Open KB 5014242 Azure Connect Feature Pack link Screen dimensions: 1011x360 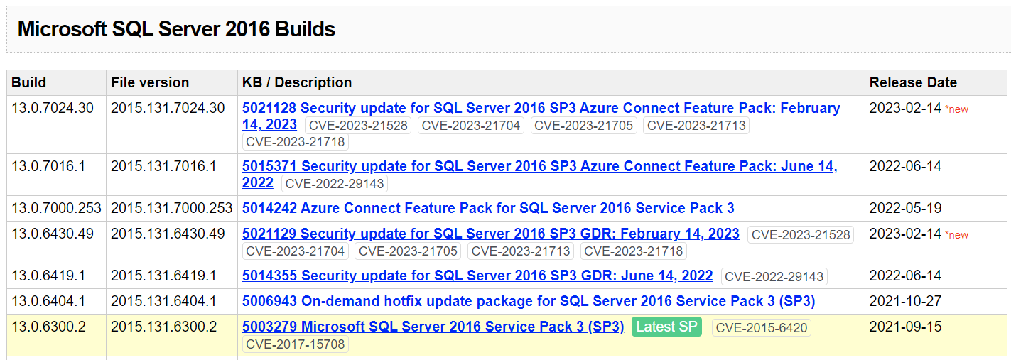[488, 209]
